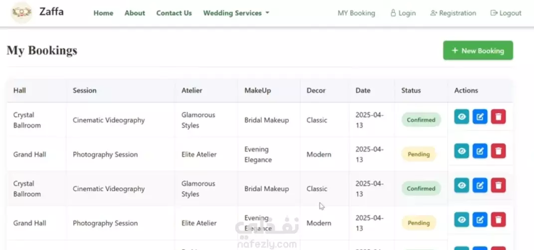The width and height of the screenshot is (534, 250).
Task: View the first-row Crystal Ballroom booking details
Action: (x=462, y=117)
